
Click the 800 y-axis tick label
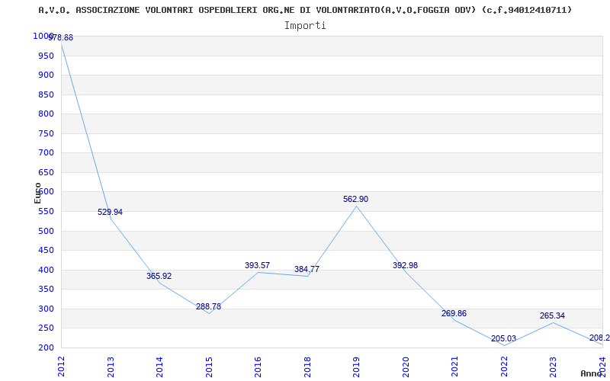(x=47, y=114)
